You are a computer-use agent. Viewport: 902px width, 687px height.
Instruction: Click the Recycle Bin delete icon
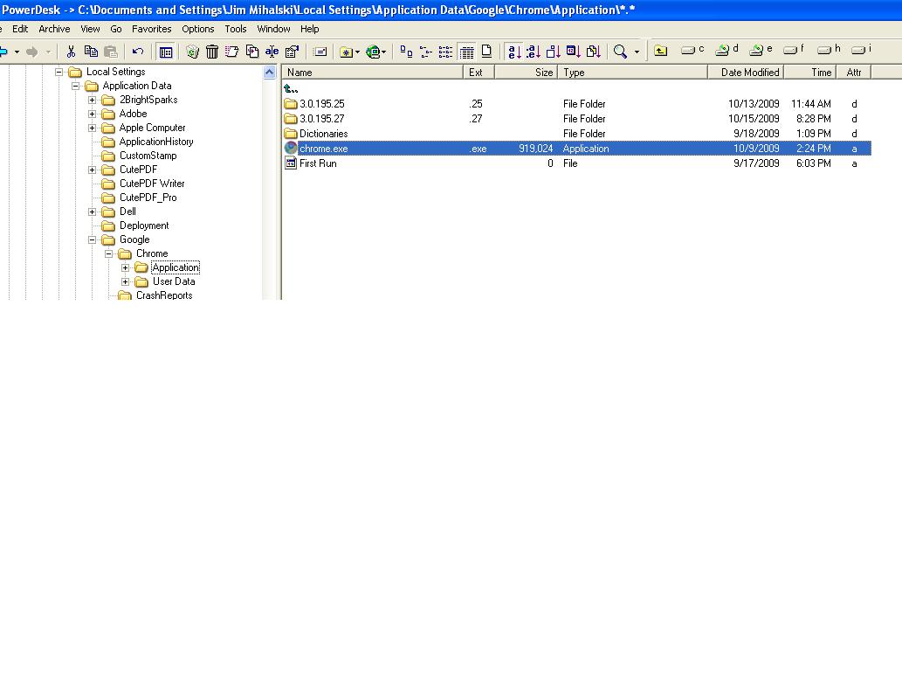coord(193,52)
